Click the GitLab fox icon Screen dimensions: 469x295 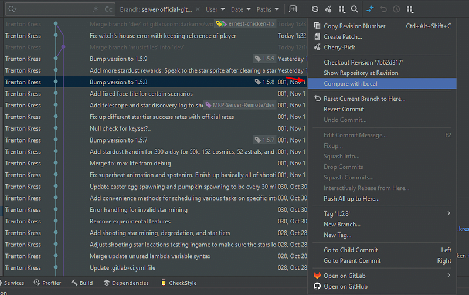317,275
